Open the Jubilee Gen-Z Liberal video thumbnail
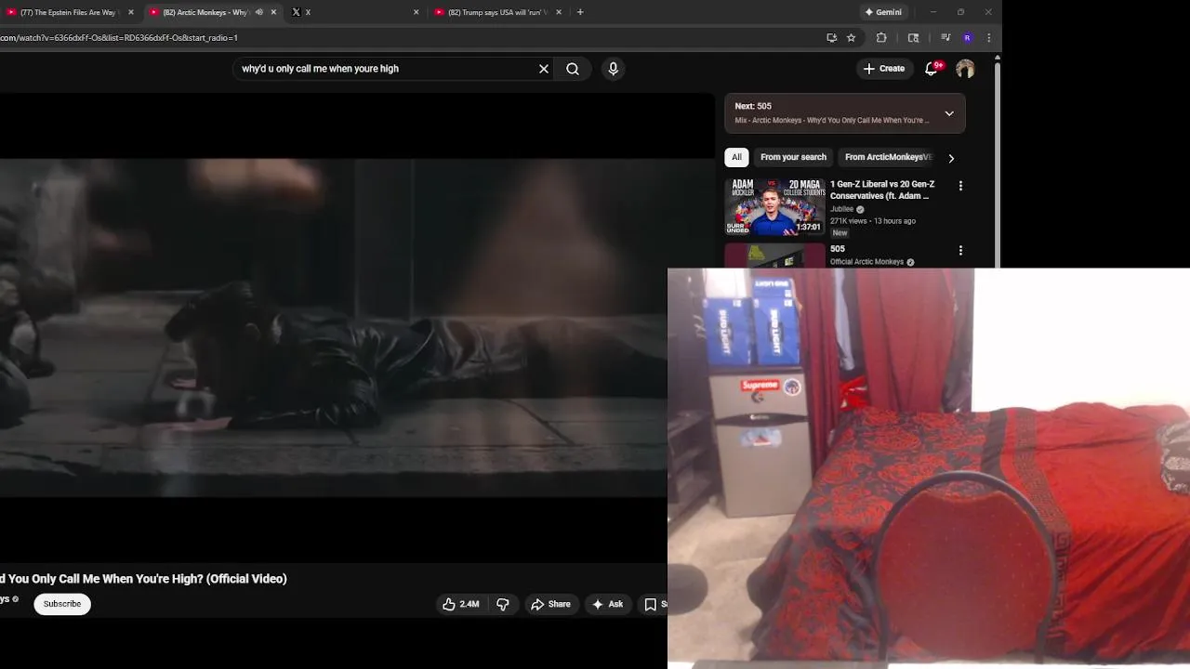 tap(774, 206)
